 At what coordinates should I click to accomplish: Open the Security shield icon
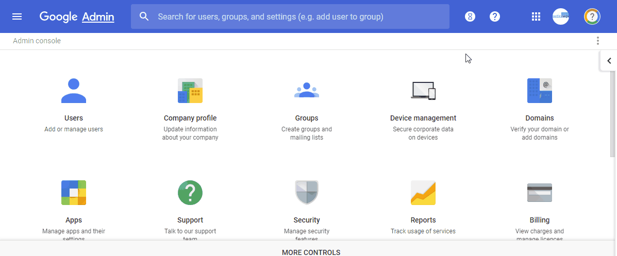coord(307,193)
